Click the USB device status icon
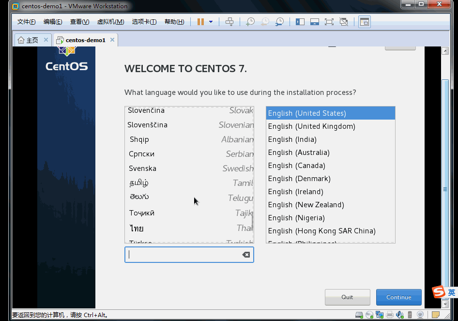The height and width of the screenshot is (321, 458). (x=410, y=315)
